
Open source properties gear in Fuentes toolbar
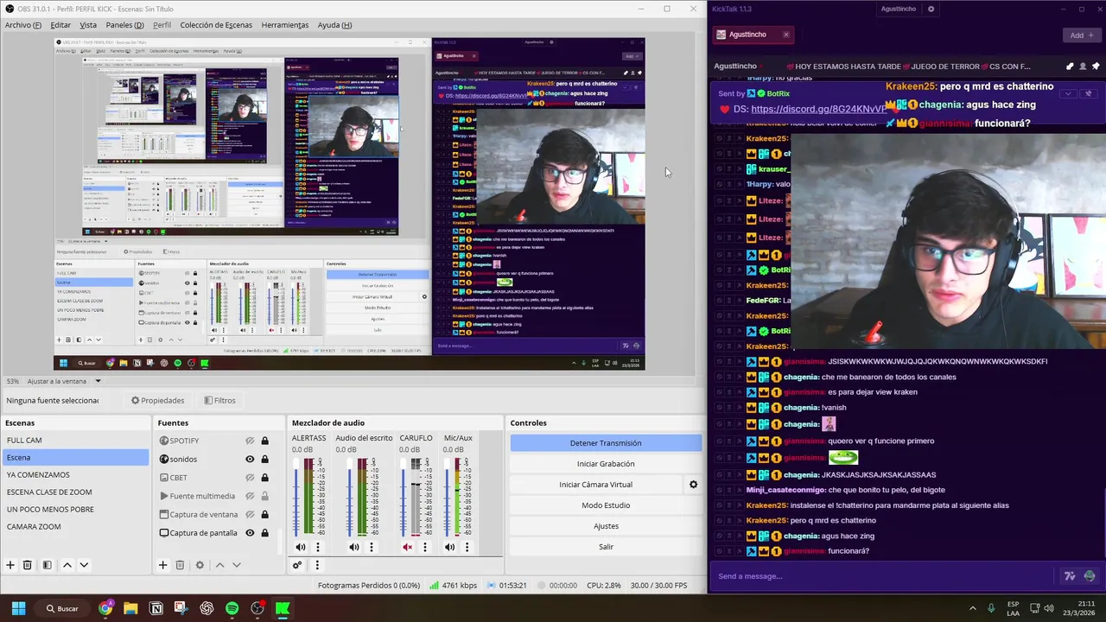click(x=200, y=565)
